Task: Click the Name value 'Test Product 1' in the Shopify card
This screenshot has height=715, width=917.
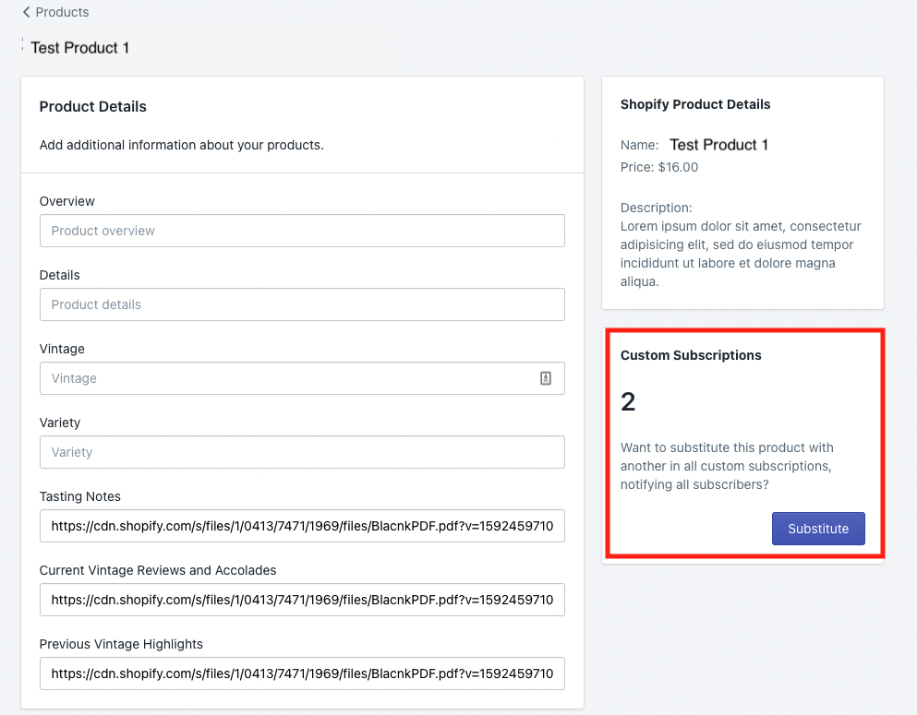Action: coord(718,145)
